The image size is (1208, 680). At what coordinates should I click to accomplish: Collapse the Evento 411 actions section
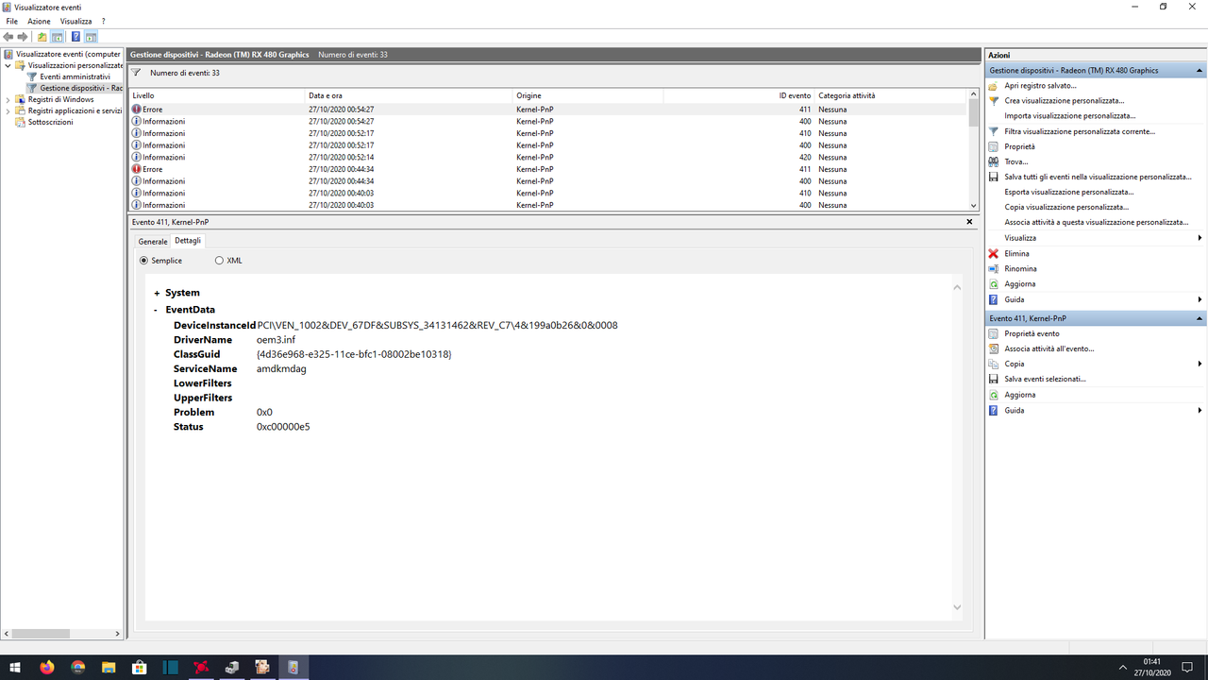(x=1200, y=318)
